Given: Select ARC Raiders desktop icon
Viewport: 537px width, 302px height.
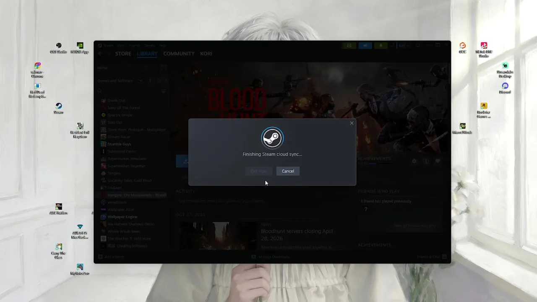Looking at the screenshot, I should 59,209.
